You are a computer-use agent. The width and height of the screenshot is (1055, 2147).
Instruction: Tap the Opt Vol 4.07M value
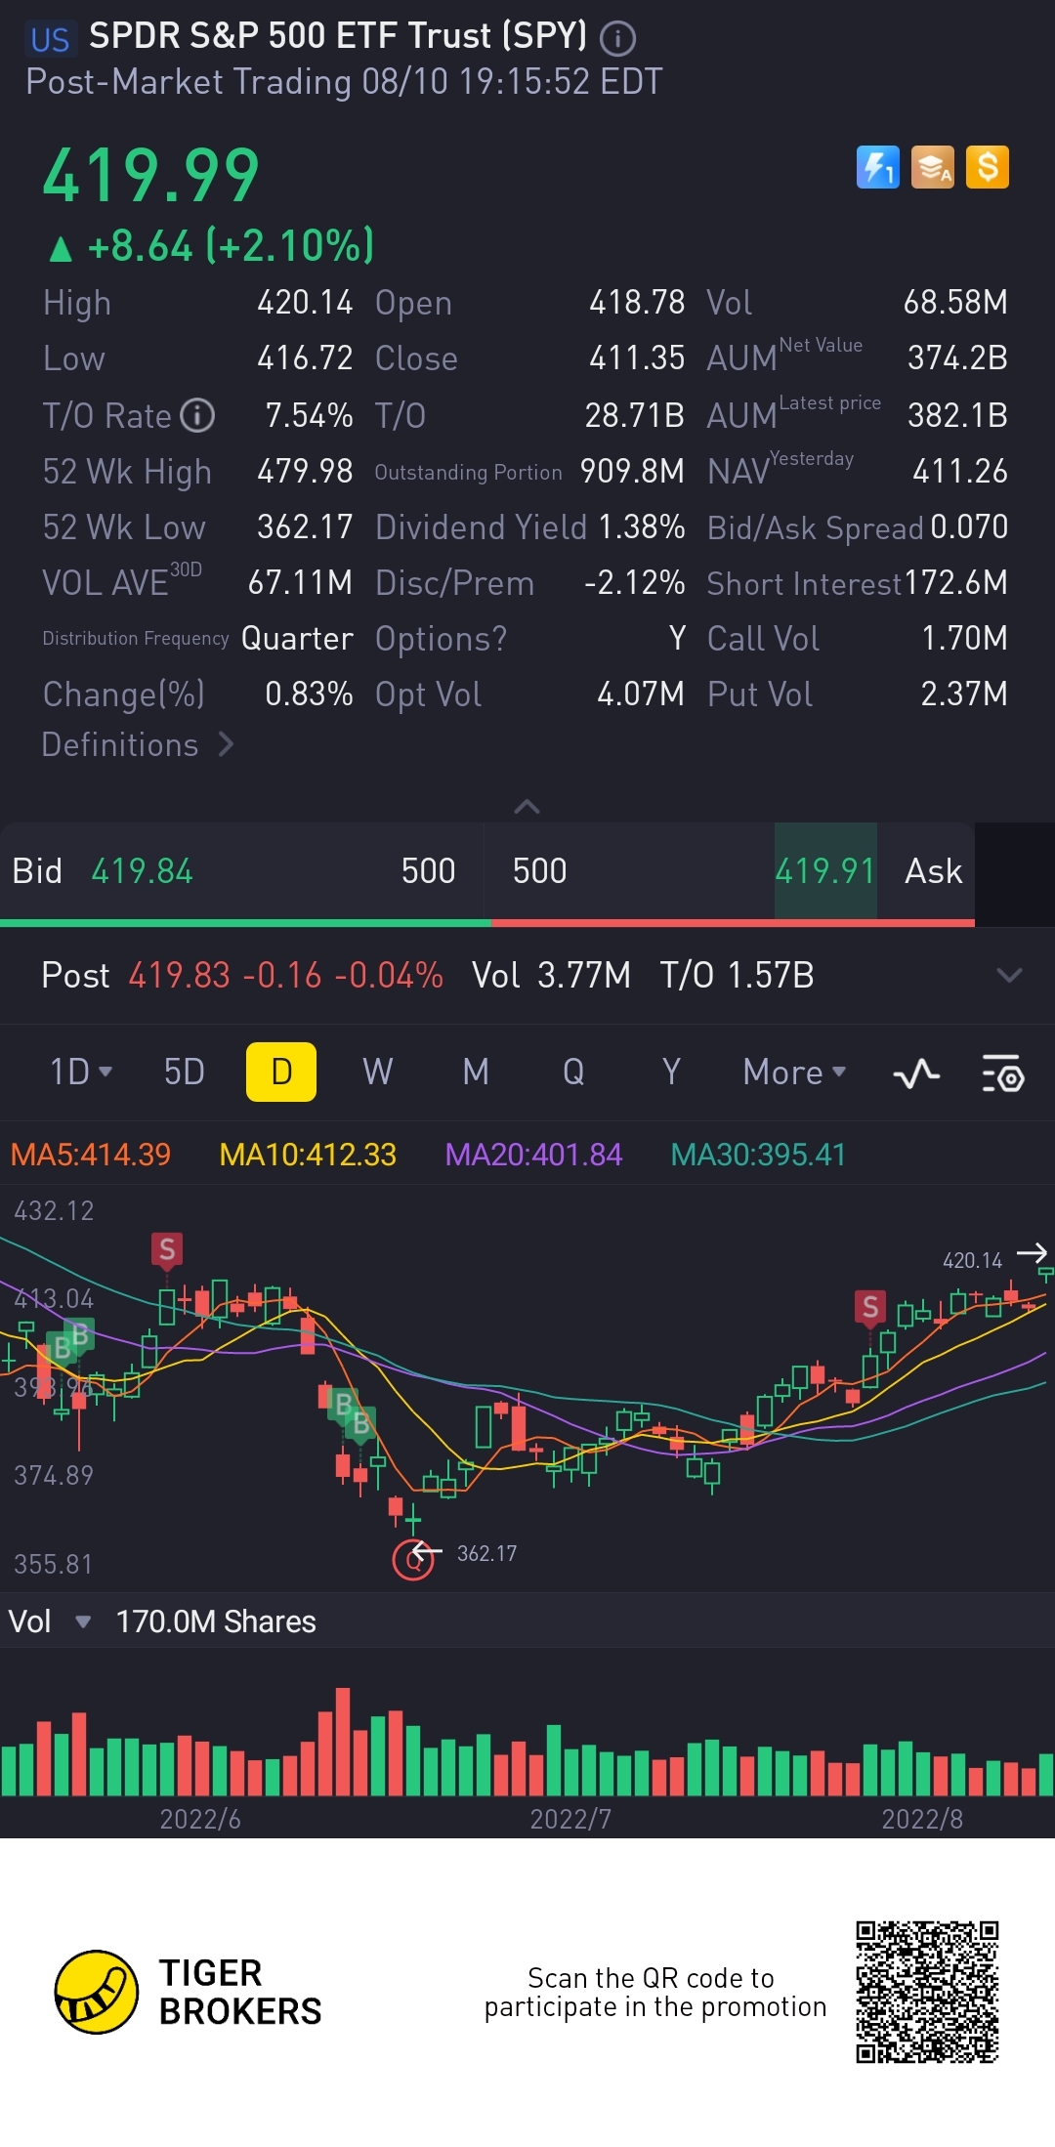[641, 695]
